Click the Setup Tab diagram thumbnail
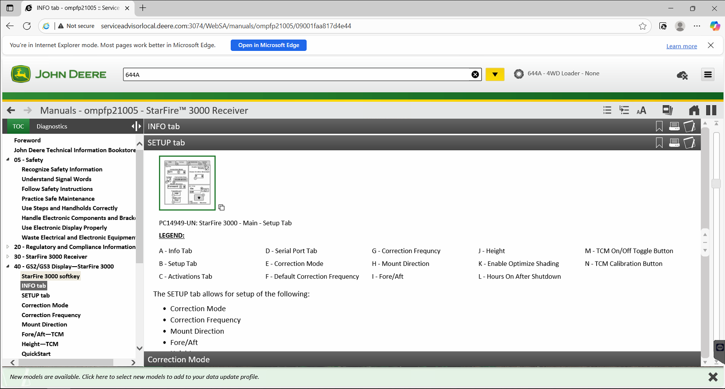The image size is (725, 389). tap(187, 183)
